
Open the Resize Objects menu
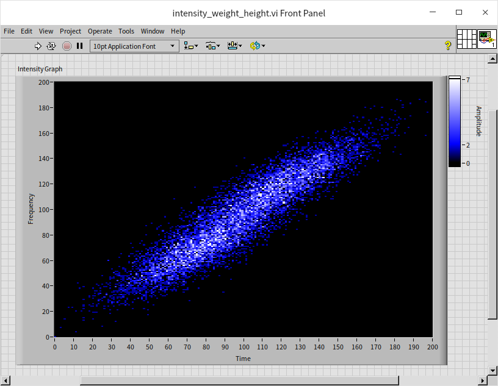pos(234,46)
